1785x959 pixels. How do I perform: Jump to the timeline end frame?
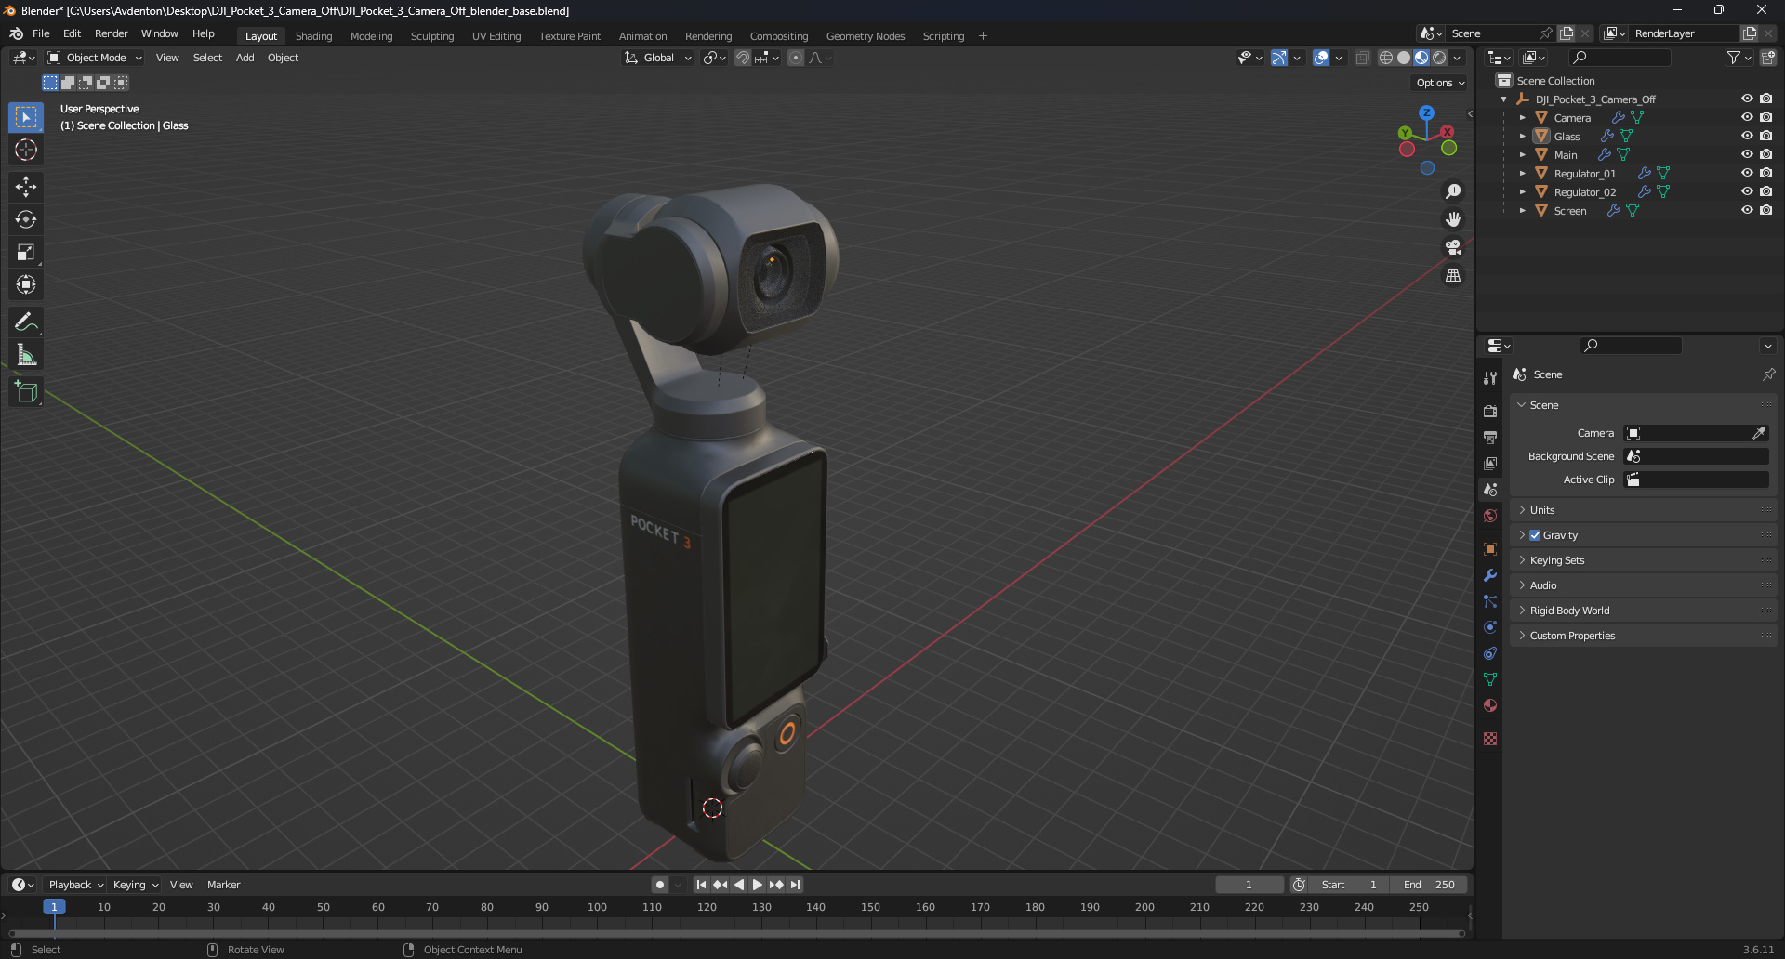click(x=795, y=885)
